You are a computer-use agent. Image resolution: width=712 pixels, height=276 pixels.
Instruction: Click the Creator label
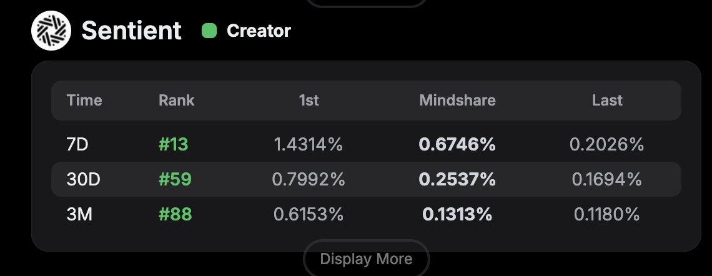259,31
